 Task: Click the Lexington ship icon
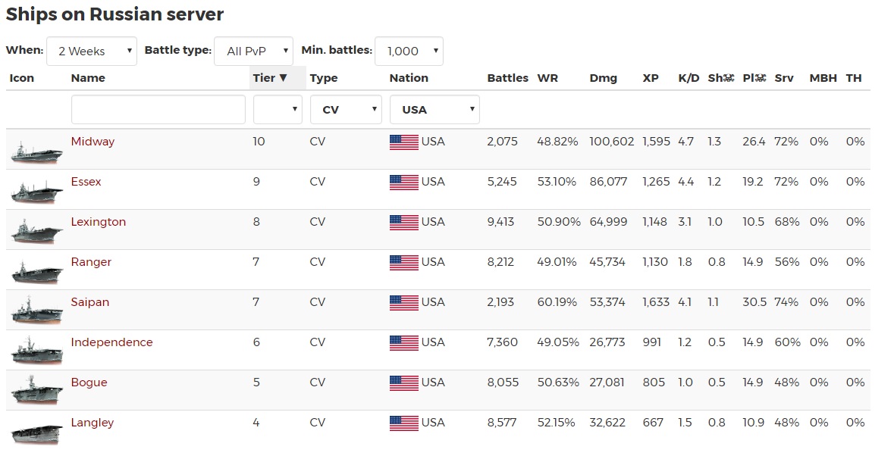tap(36, 231)
